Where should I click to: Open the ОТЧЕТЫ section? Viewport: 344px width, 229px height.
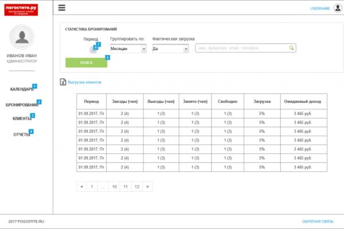point(22,135)
